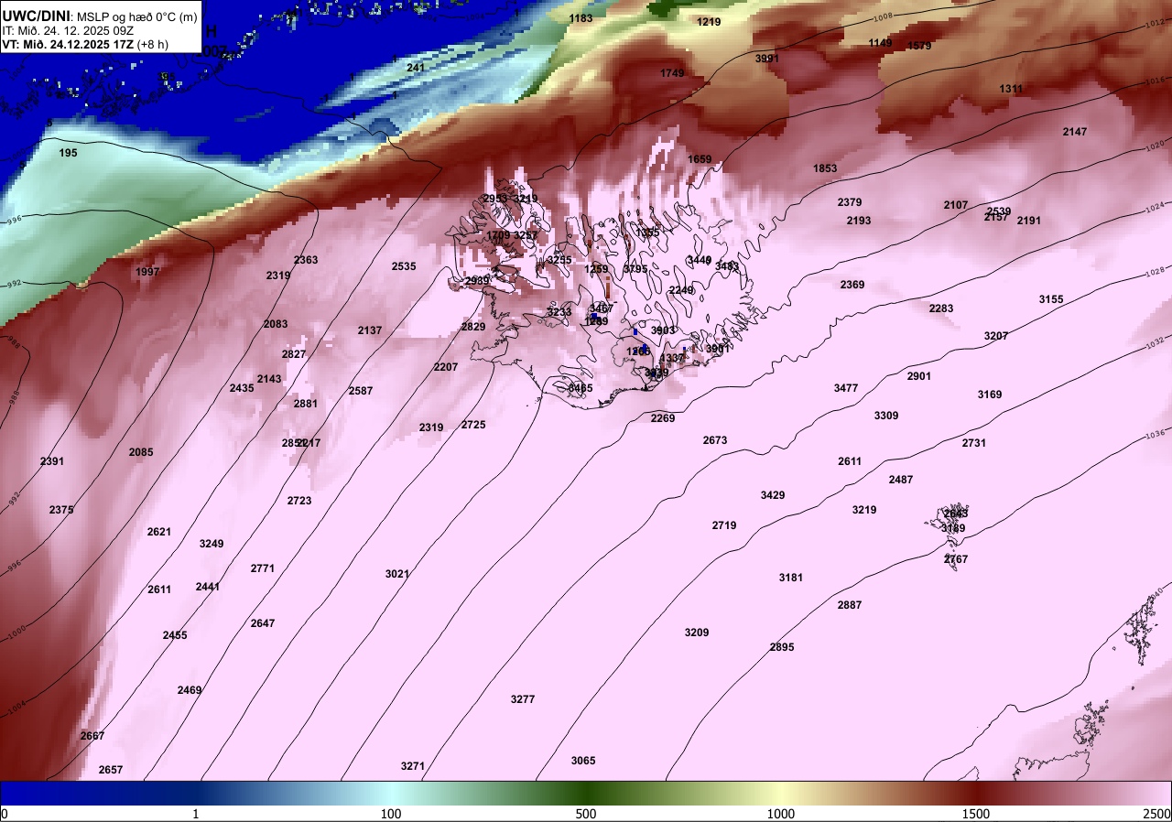Select the height value 3991

[767, 59]
